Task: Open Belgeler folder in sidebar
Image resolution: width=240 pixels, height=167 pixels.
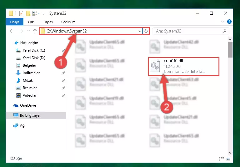Action: click(26, 65)
